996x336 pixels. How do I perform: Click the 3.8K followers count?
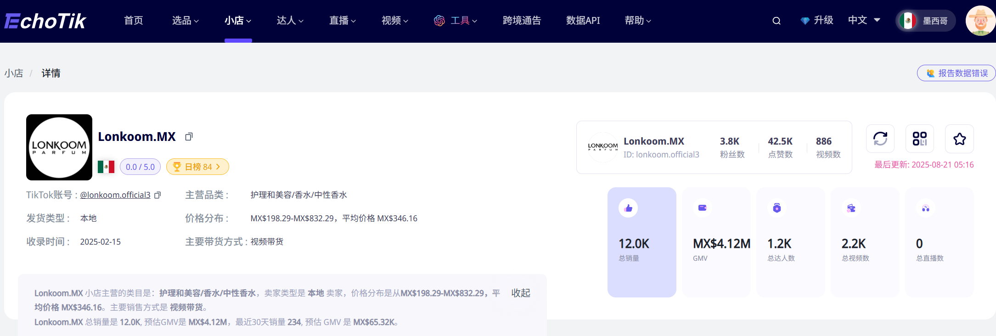pyautogui.click(x=730, y=141)
